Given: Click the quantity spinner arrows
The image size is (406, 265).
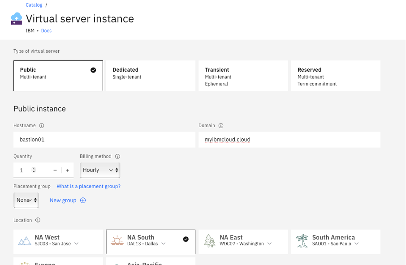Looking at the screenshot, I should pos(34,170).
